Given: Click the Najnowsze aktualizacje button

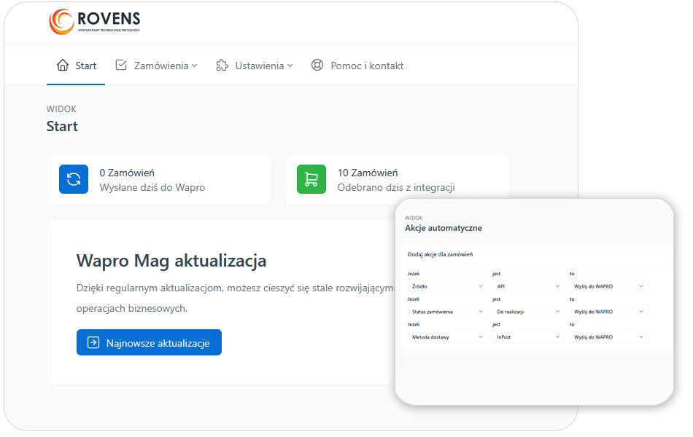Looking at the screenshot, I should click(149, 342).
